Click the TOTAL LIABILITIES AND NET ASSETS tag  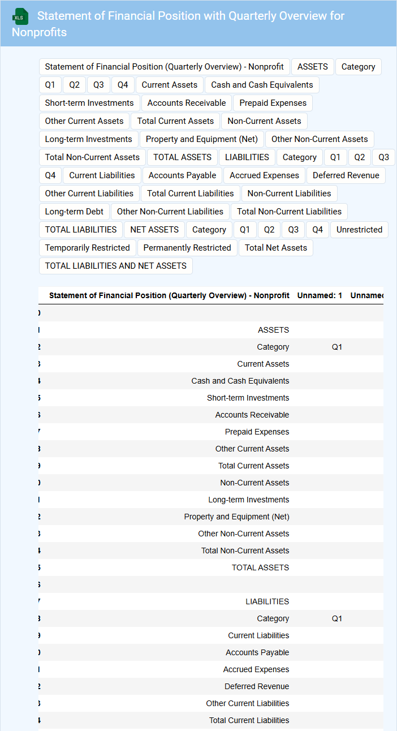pos(115,266)
